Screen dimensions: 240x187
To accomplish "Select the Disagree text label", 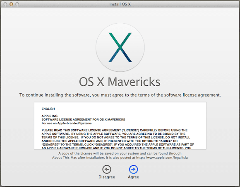I will pyautogui.click(x=107, y=177).
